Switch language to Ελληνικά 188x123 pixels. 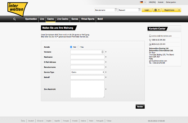coord(40,121)
